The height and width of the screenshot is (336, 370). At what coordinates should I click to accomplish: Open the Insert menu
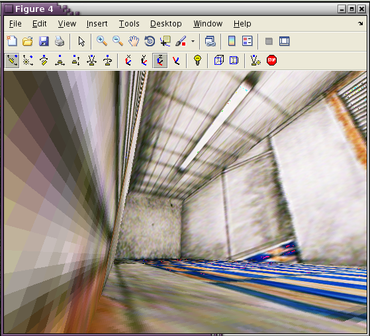tap(97, 24)
